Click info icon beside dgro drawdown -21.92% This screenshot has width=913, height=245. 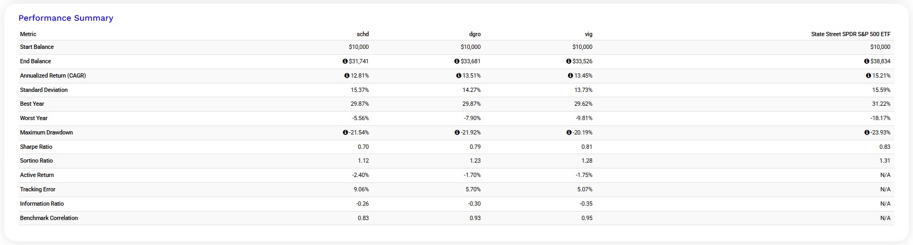click(457, 132)
